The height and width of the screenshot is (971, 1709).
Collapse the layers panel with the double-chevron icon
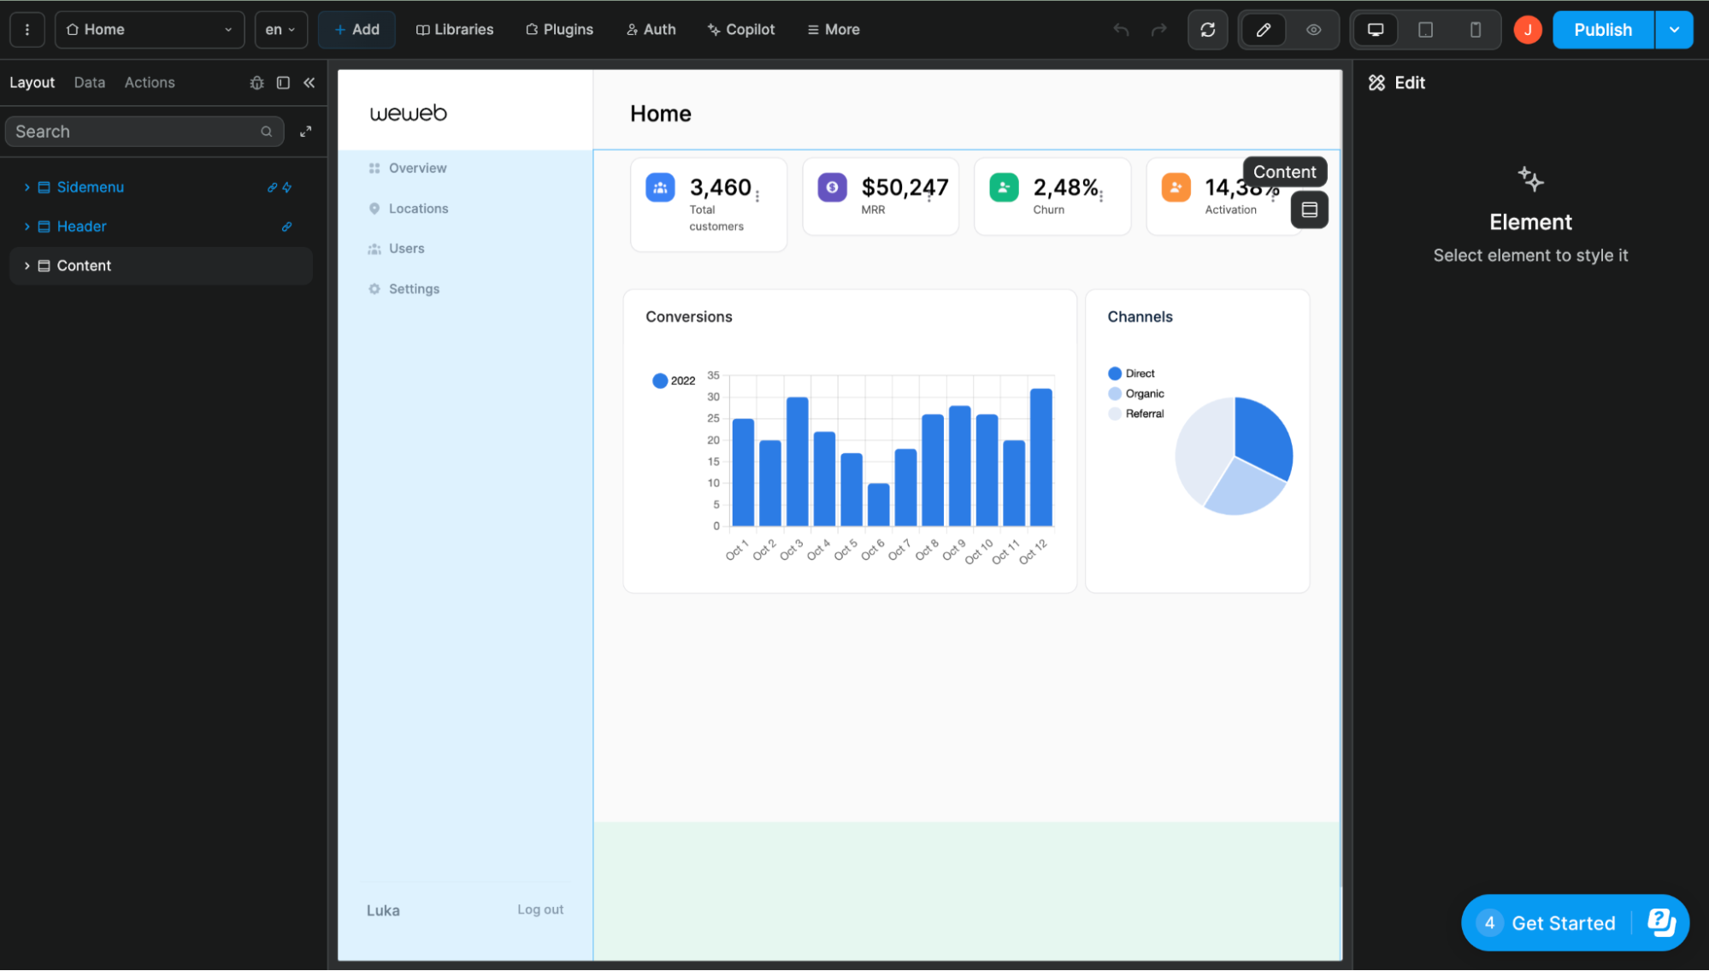click(x=309, y=82)
